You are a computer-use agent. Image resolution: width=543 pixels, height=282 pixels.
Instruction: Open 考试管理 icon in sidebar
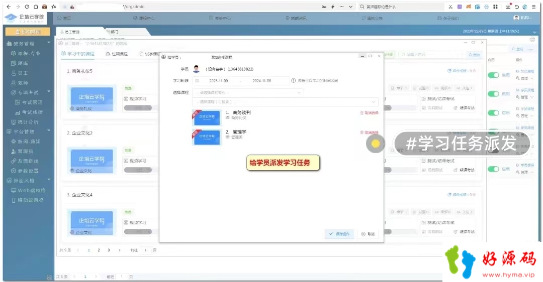click(18, 102)
